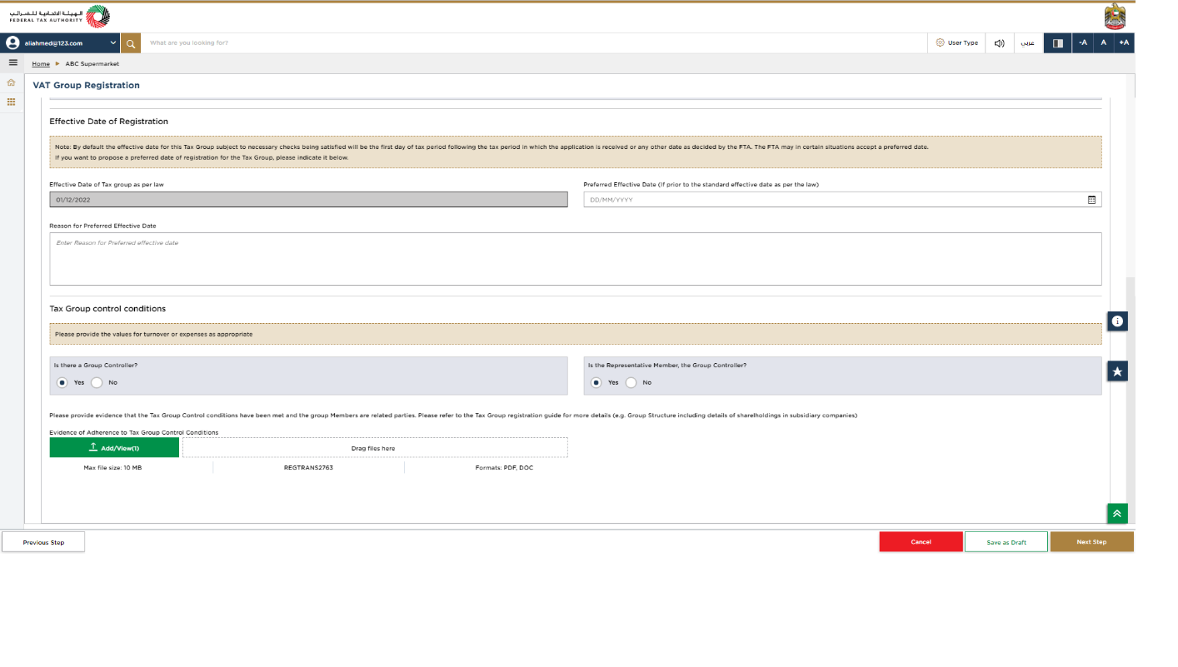
Task: Click the home icon in the sidebar
Action: pyautogui.click(x=12, y=82)
